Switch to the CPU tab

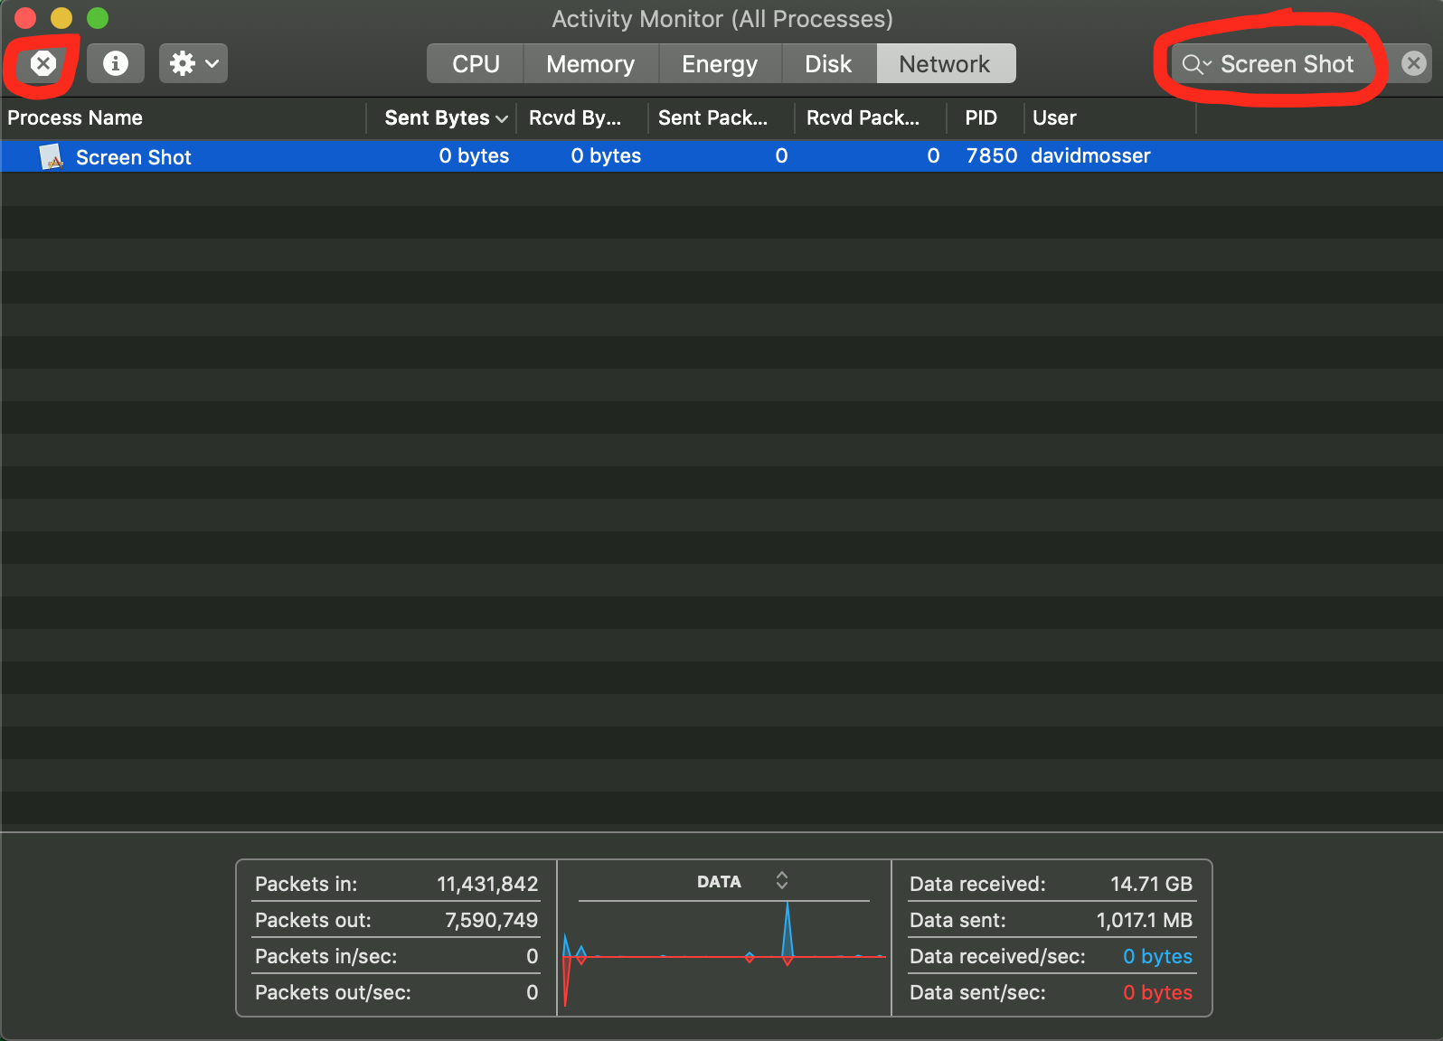(x=476, y=64)
